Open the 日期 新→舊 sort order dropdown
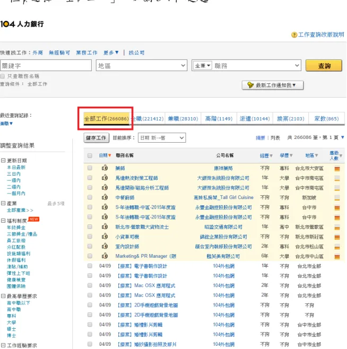The height and width of the screenshot is (349, 347). [162, 138]
